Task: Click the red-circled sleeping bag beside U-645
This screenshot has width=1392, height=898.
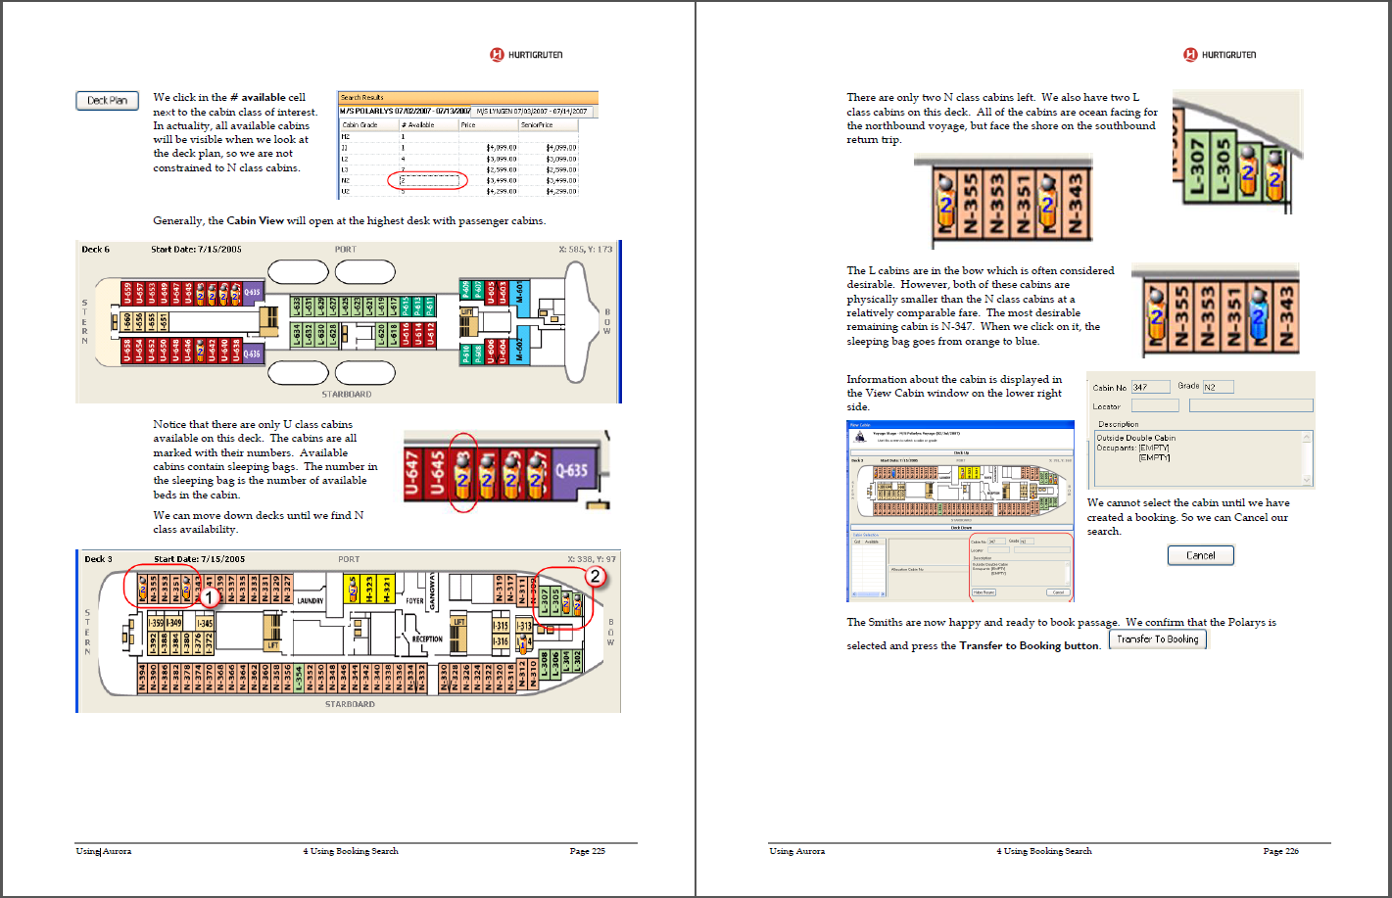Action: point(462,475)
